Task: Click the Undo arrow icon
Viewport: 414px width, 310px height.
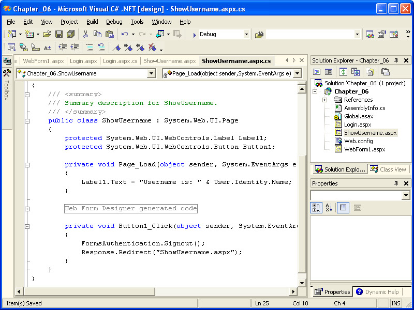Action: coord(124,34)
